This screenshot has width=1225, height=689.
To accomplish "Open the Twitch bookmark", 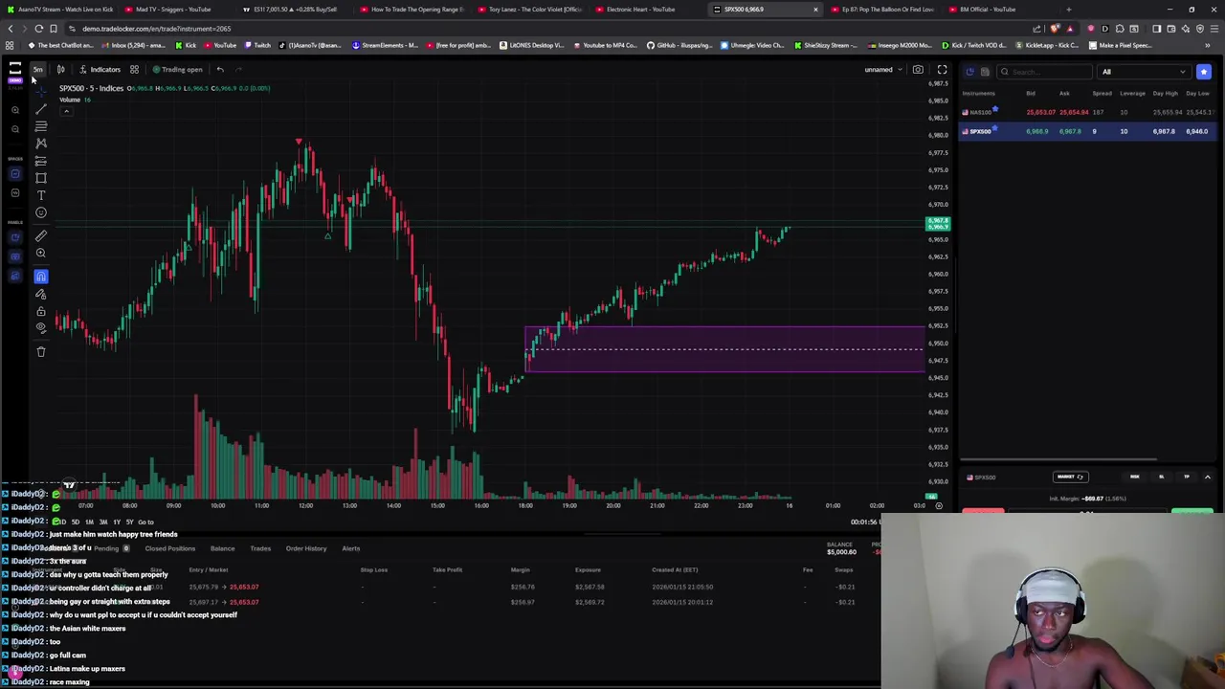I will 257,45.
